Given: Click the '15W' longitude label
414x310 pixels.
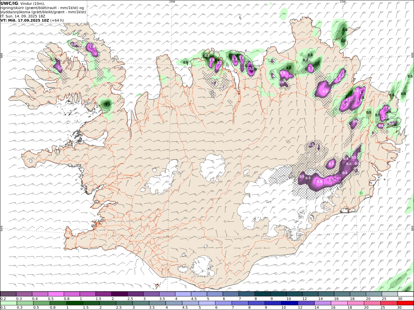Looking at the screenshot, I should (x=343, y=2).
